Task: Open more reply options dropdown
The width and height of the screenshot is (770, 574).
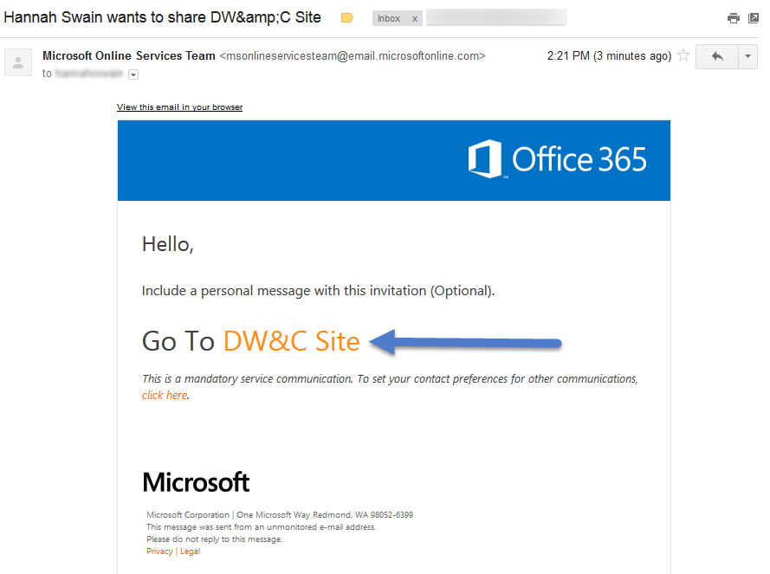Action: [748, 56]
